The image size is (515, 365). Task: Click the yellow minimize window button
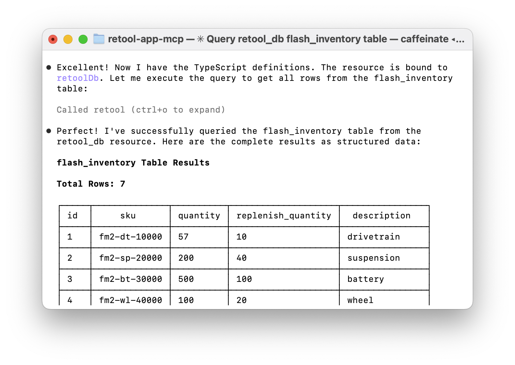[68, 39]
